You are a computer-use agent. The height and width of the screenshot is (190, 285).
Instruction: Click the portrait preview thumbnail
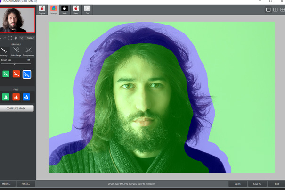click(17, 20)
